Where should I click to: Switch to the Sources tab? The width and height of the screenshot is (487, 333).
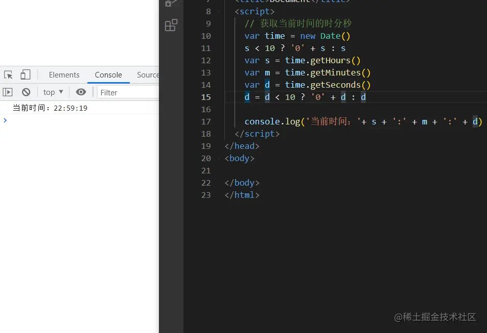click(148, 75)
